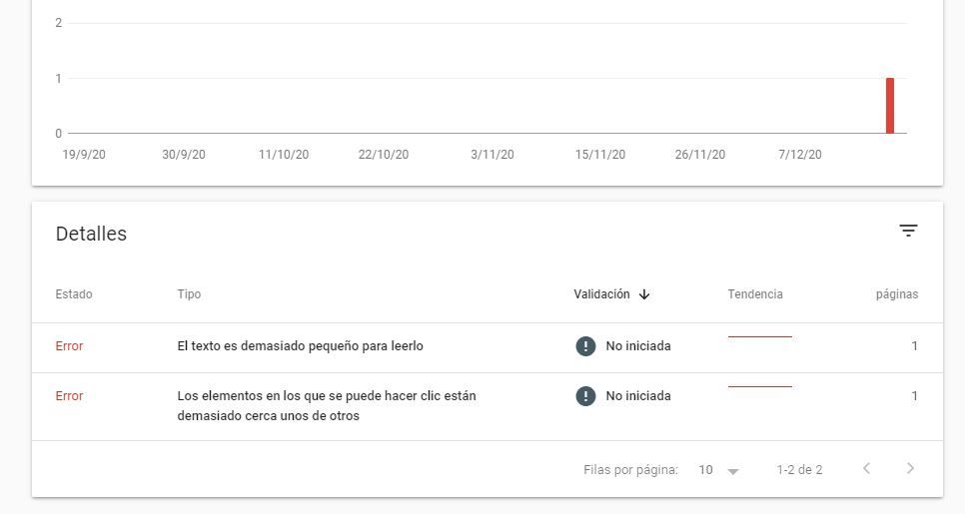
Task: Click the Detalles heading
Action: click(91, 234)
